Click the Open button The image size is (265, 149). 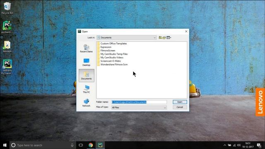(180, 102)
